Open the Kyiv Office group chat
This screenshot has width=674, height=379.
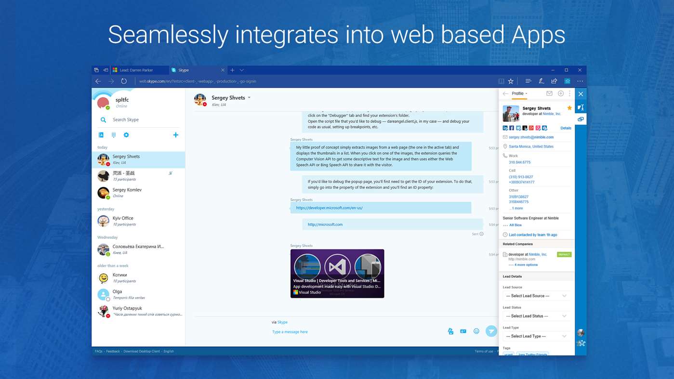138,221
